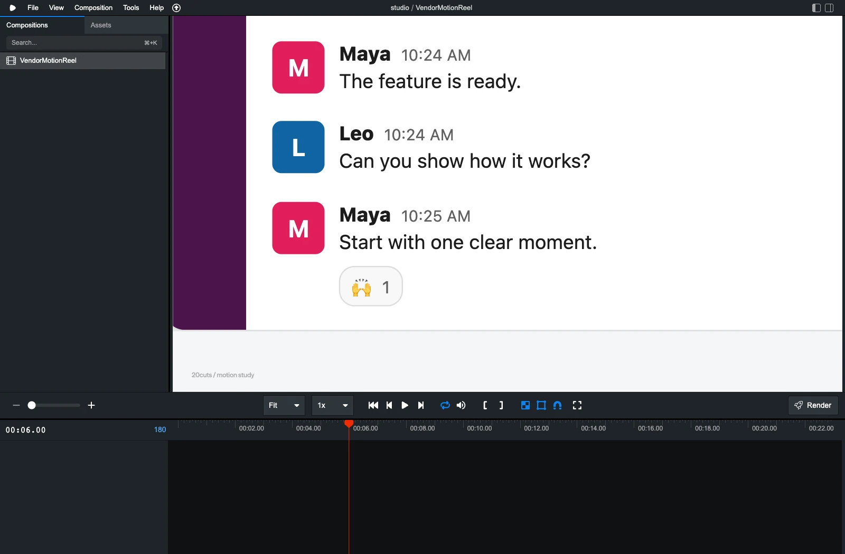The width and height of the screenshot is (845, 554).
Task: Set out-point marker bracket
Action: pos(501,405)
